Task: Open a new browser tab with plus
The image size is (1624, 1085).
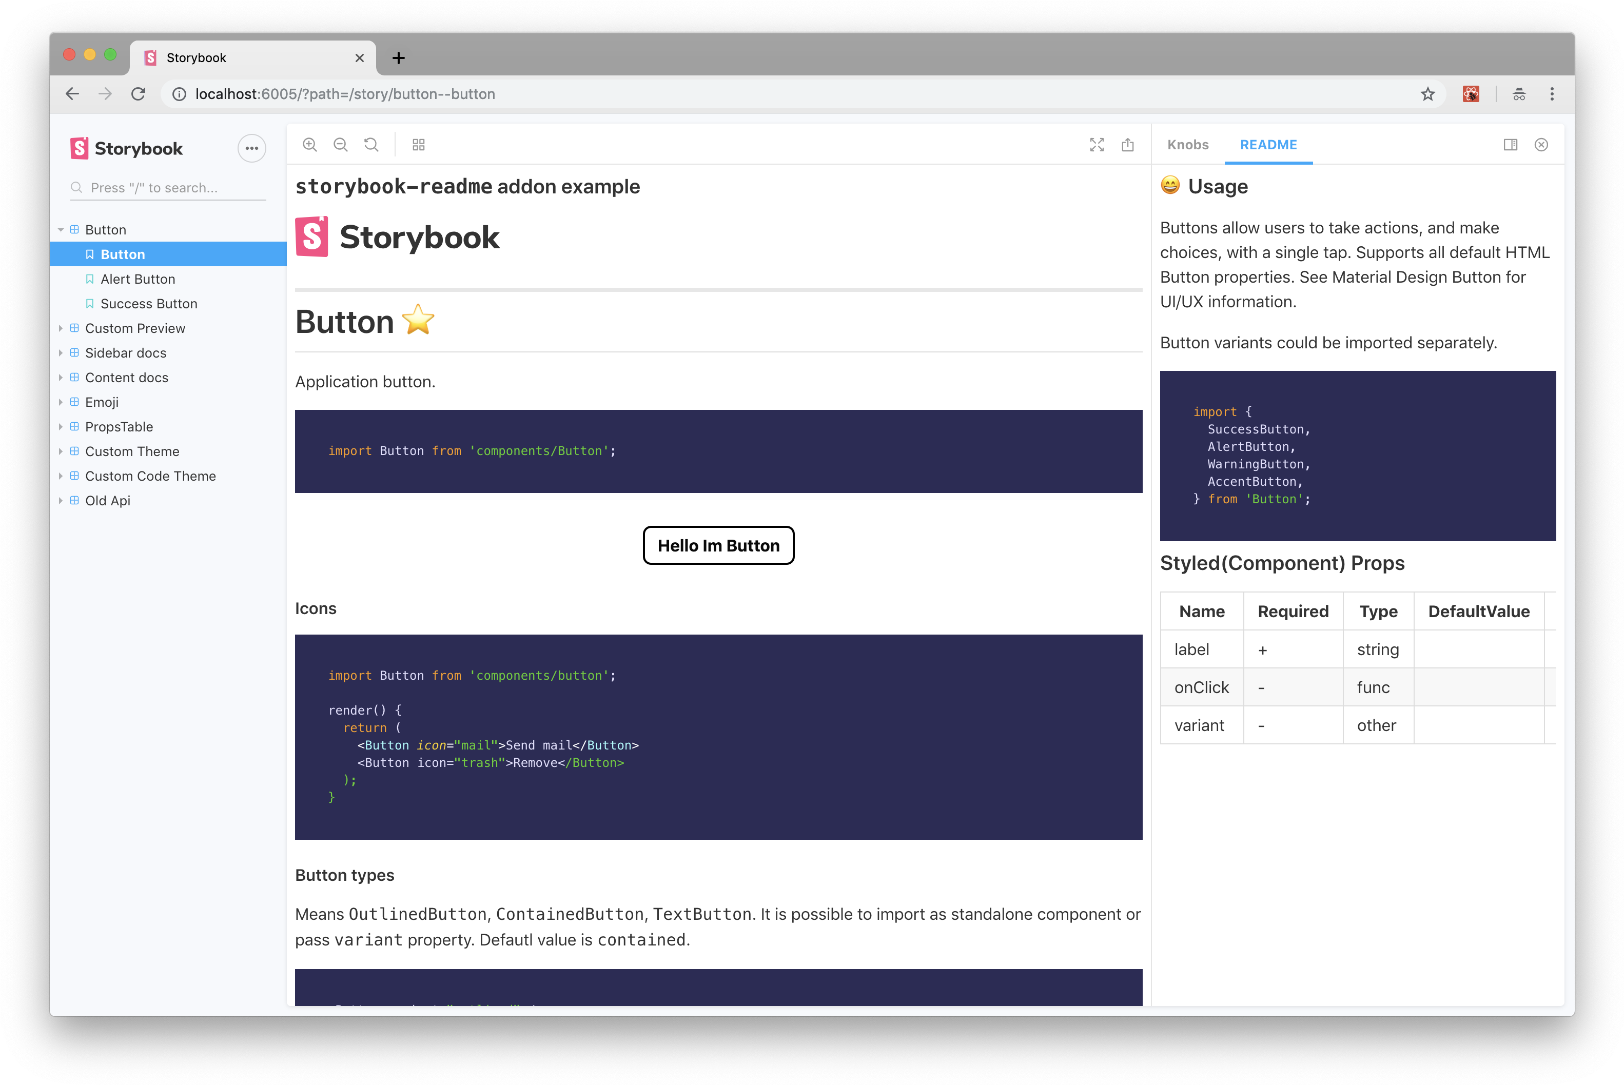Action: point(399,58)
